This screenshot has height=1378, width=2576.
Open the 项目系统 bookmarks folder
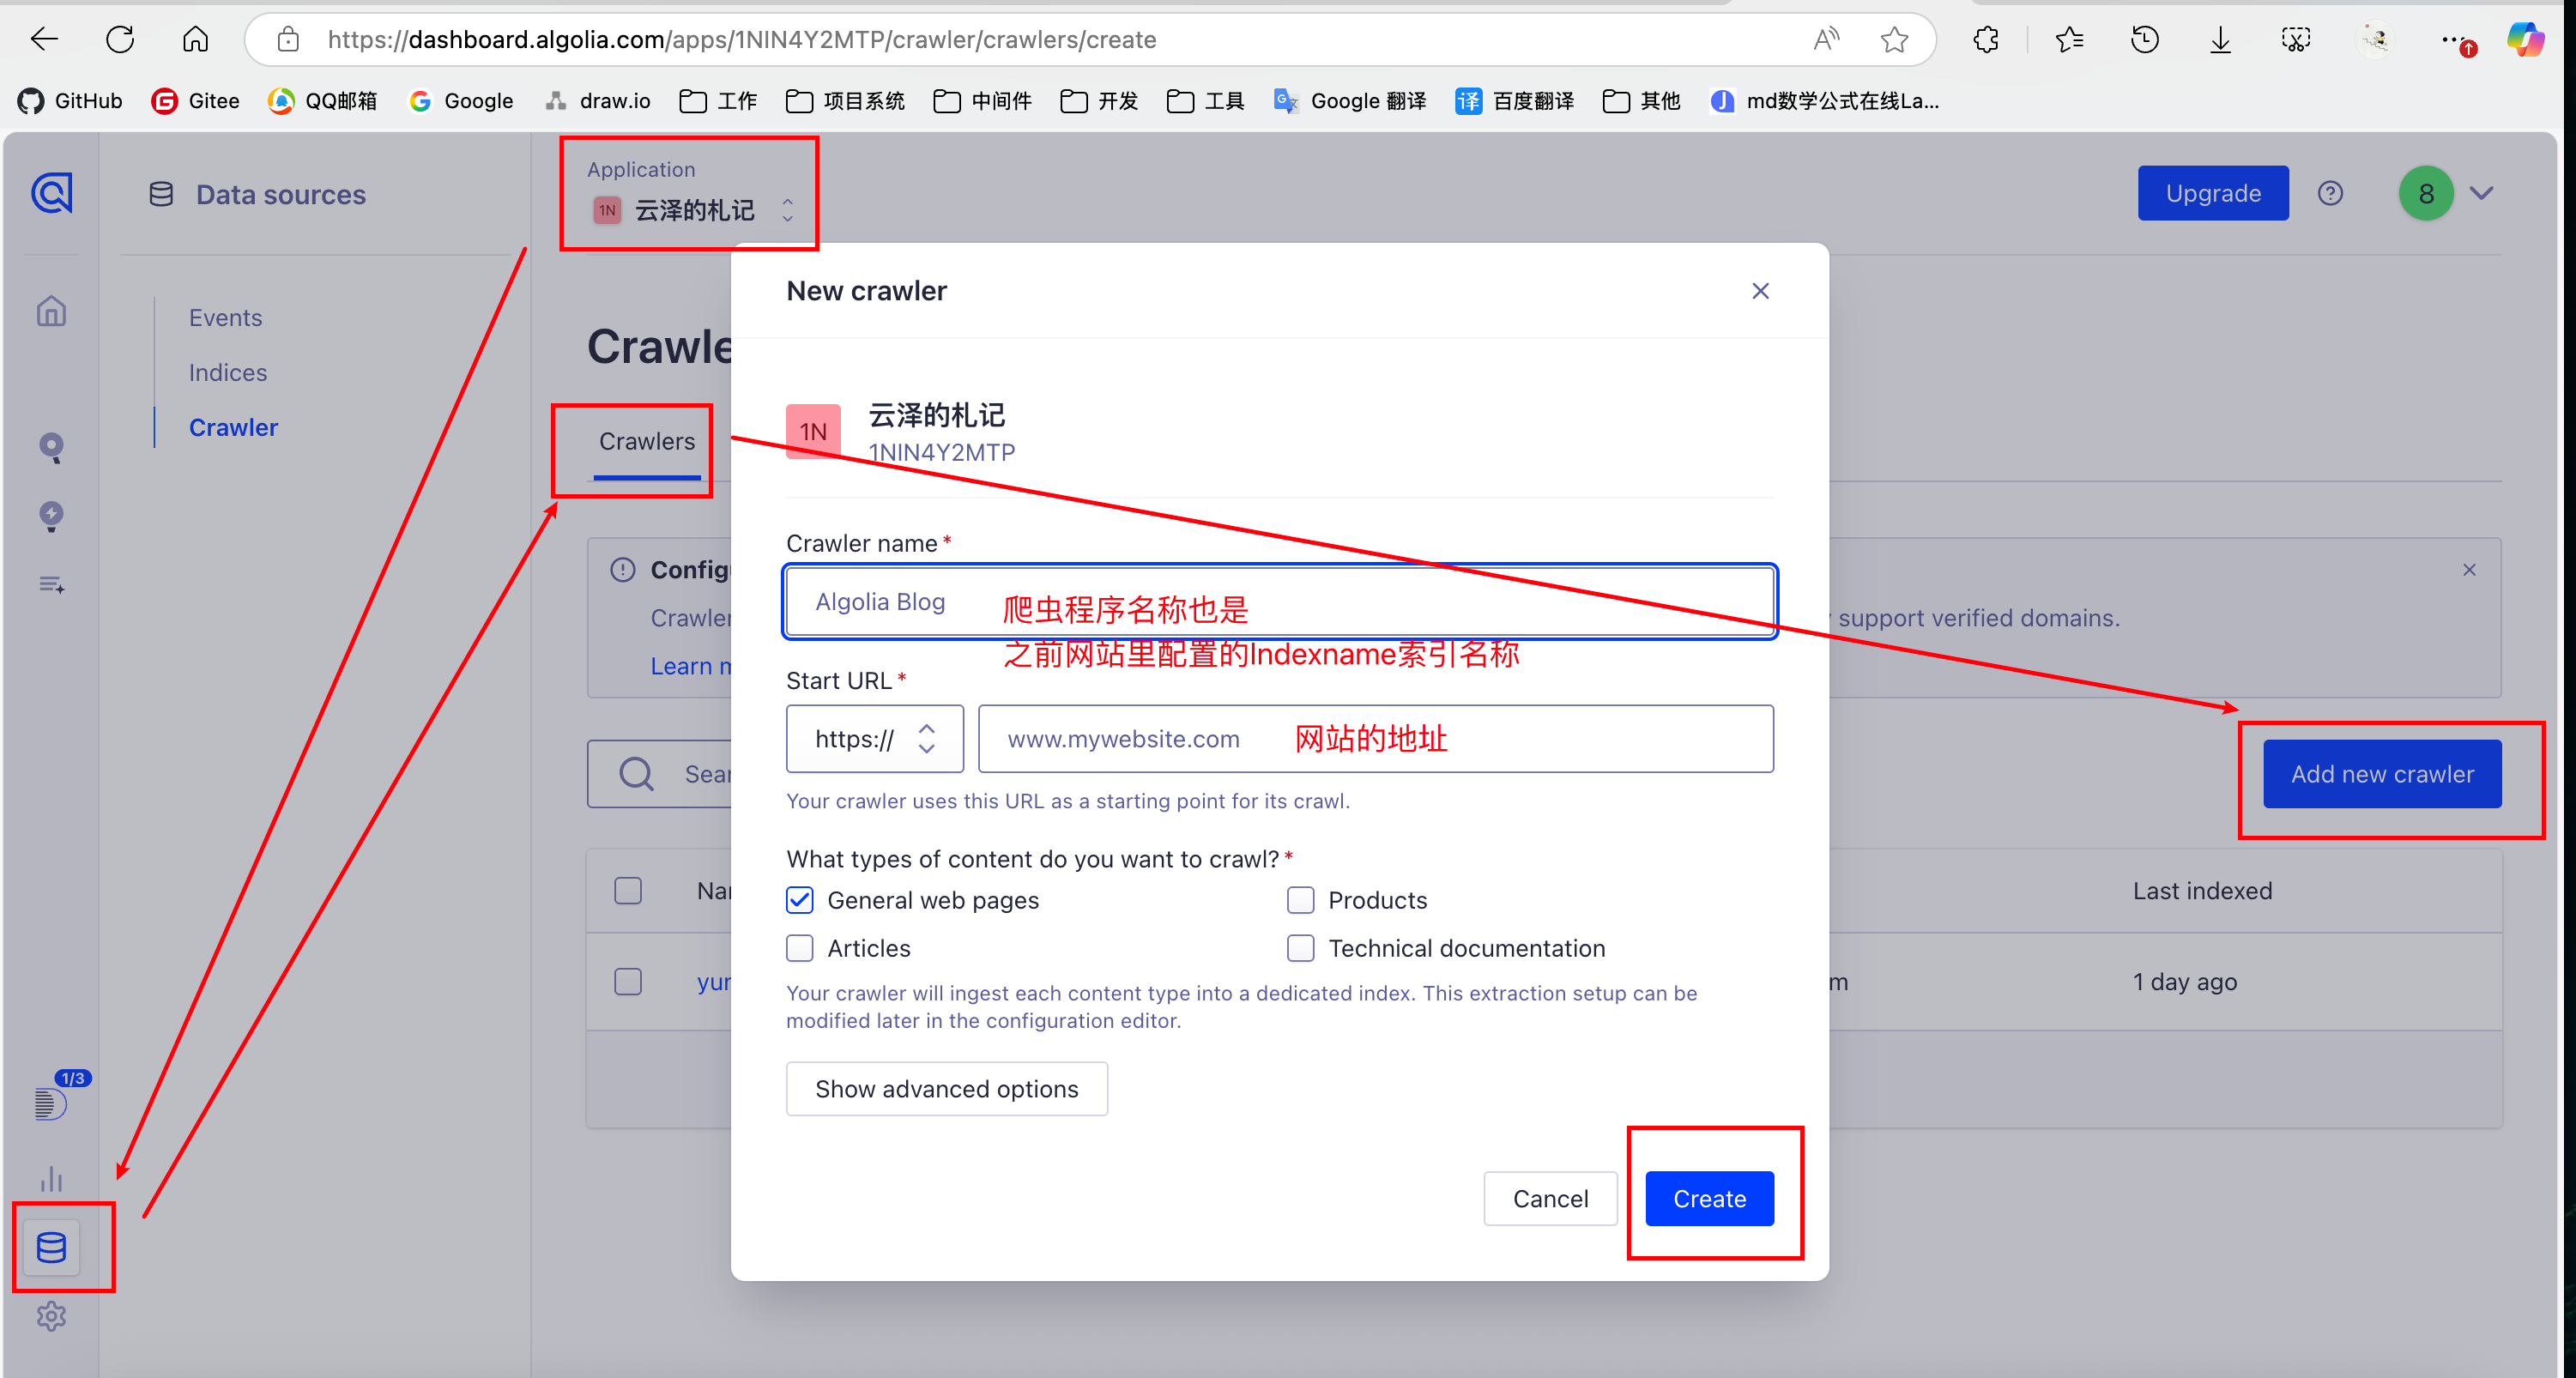(844, 101)
